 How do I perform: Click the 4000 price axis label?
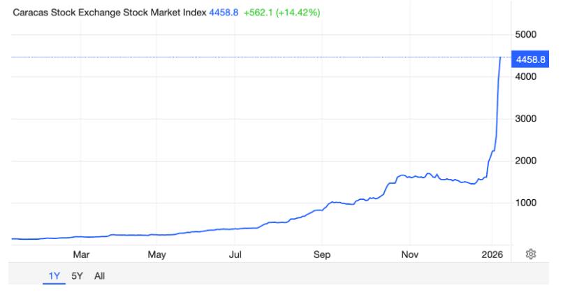526,76
